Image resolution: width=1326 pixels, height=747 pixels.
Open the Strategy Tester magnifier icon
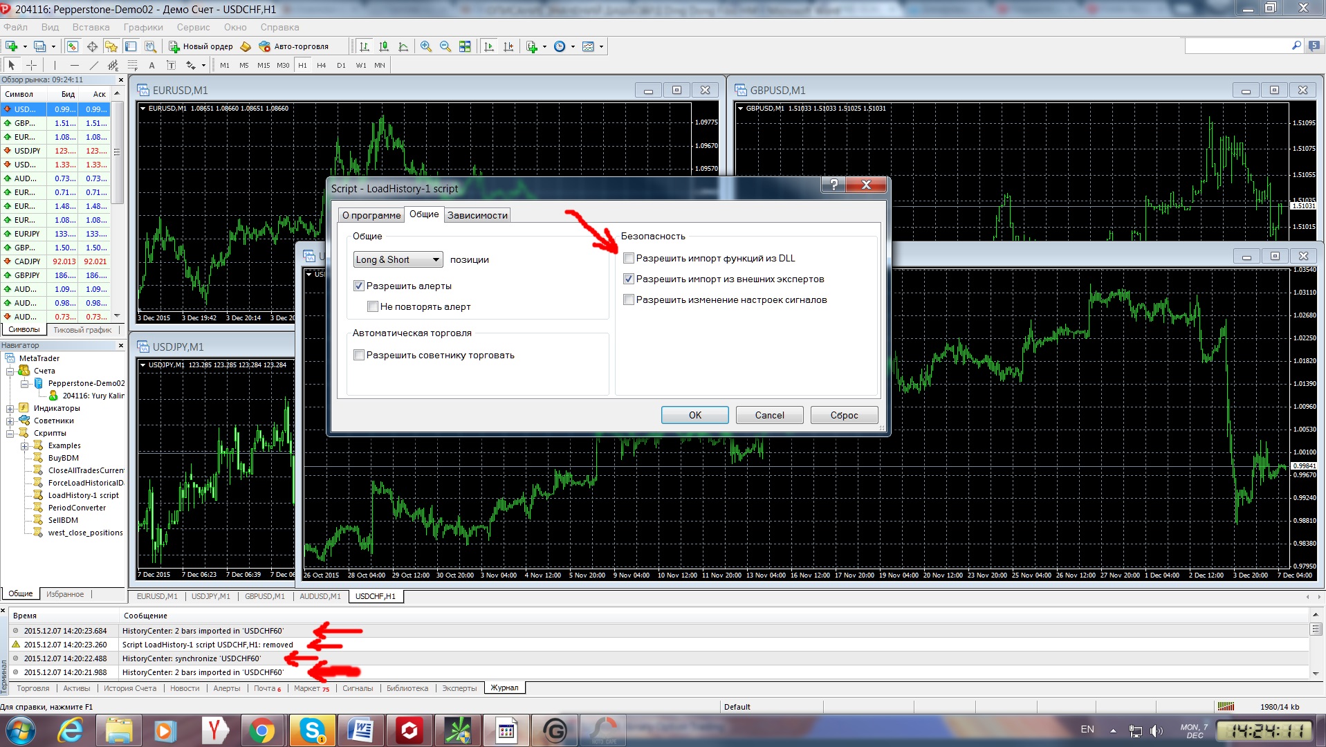[x=150, y=46]
